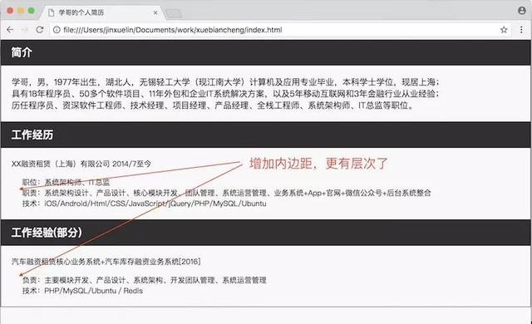Click the 简介 section header
This screenshot has width=532, height=324.
pyautogui.click(x=265, y=52)
